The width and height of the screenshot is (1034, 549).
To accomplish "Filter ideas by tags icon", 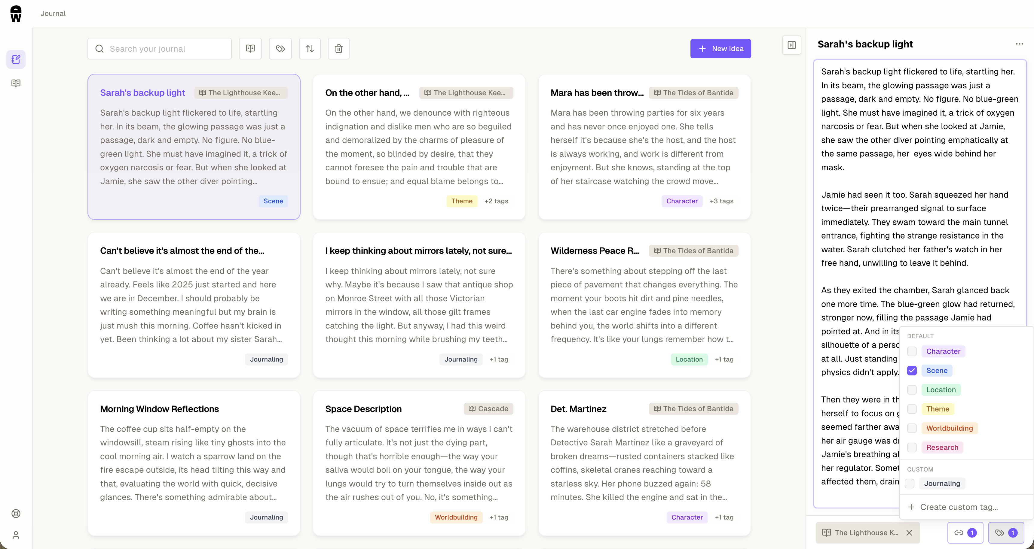I will [x=280, y=49].
